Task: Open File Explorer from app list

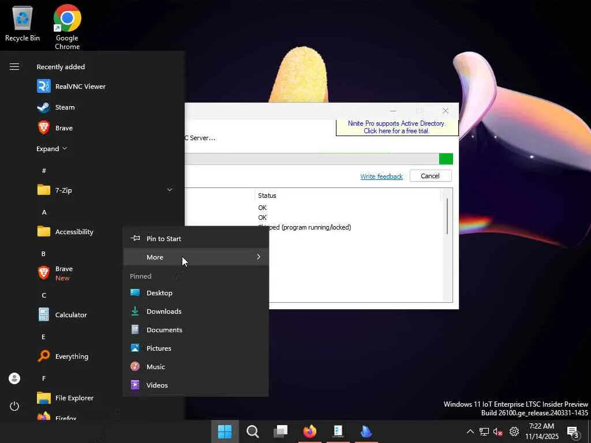Action: pos(65,398)
